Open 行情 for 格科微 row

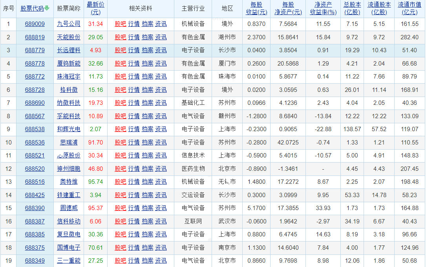133,90
